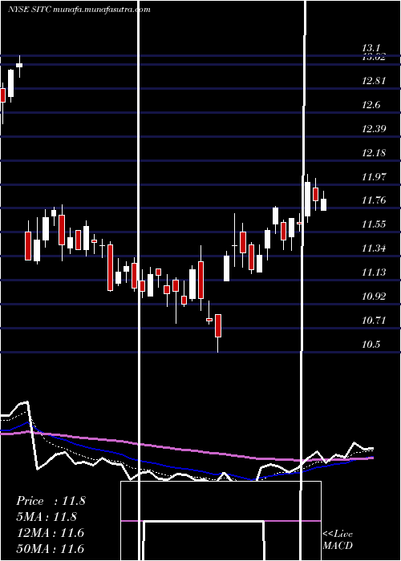Select the 11.13 price axis label
Image resolution: width=401 pixels, height=561 pixels.
[374, 272]
